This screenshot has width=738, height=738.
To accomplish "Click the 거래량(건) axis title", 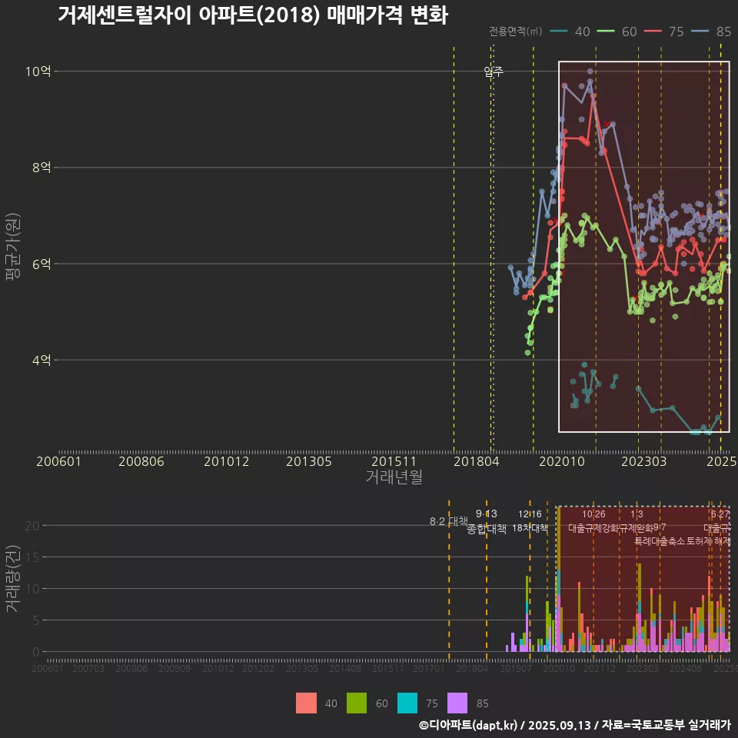I will coord(13,580).
